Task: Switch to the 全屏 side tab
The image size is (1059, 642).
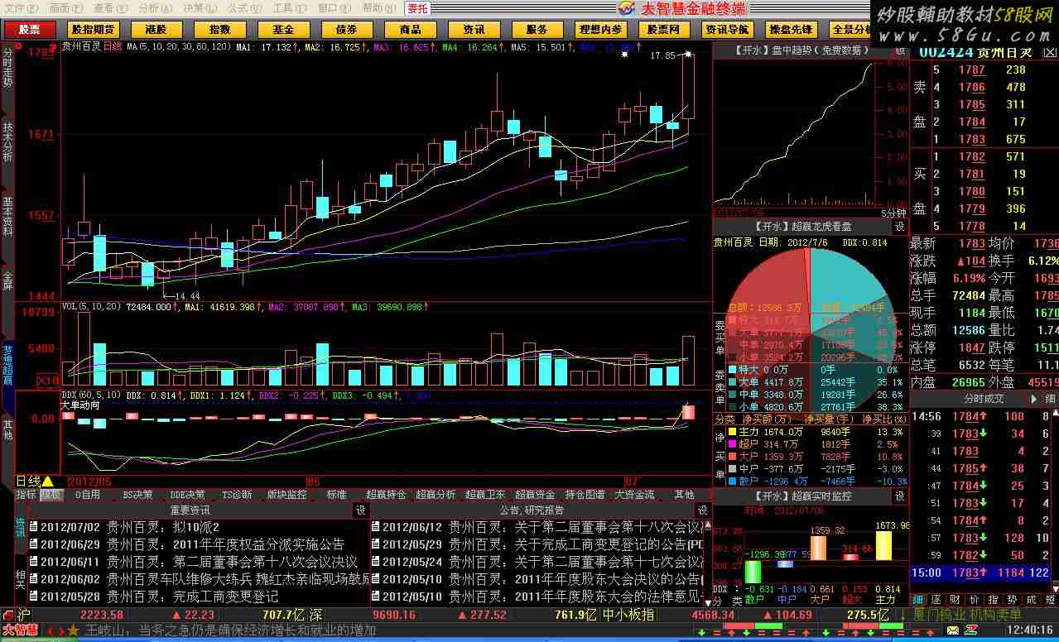Action: click(7, 280)
